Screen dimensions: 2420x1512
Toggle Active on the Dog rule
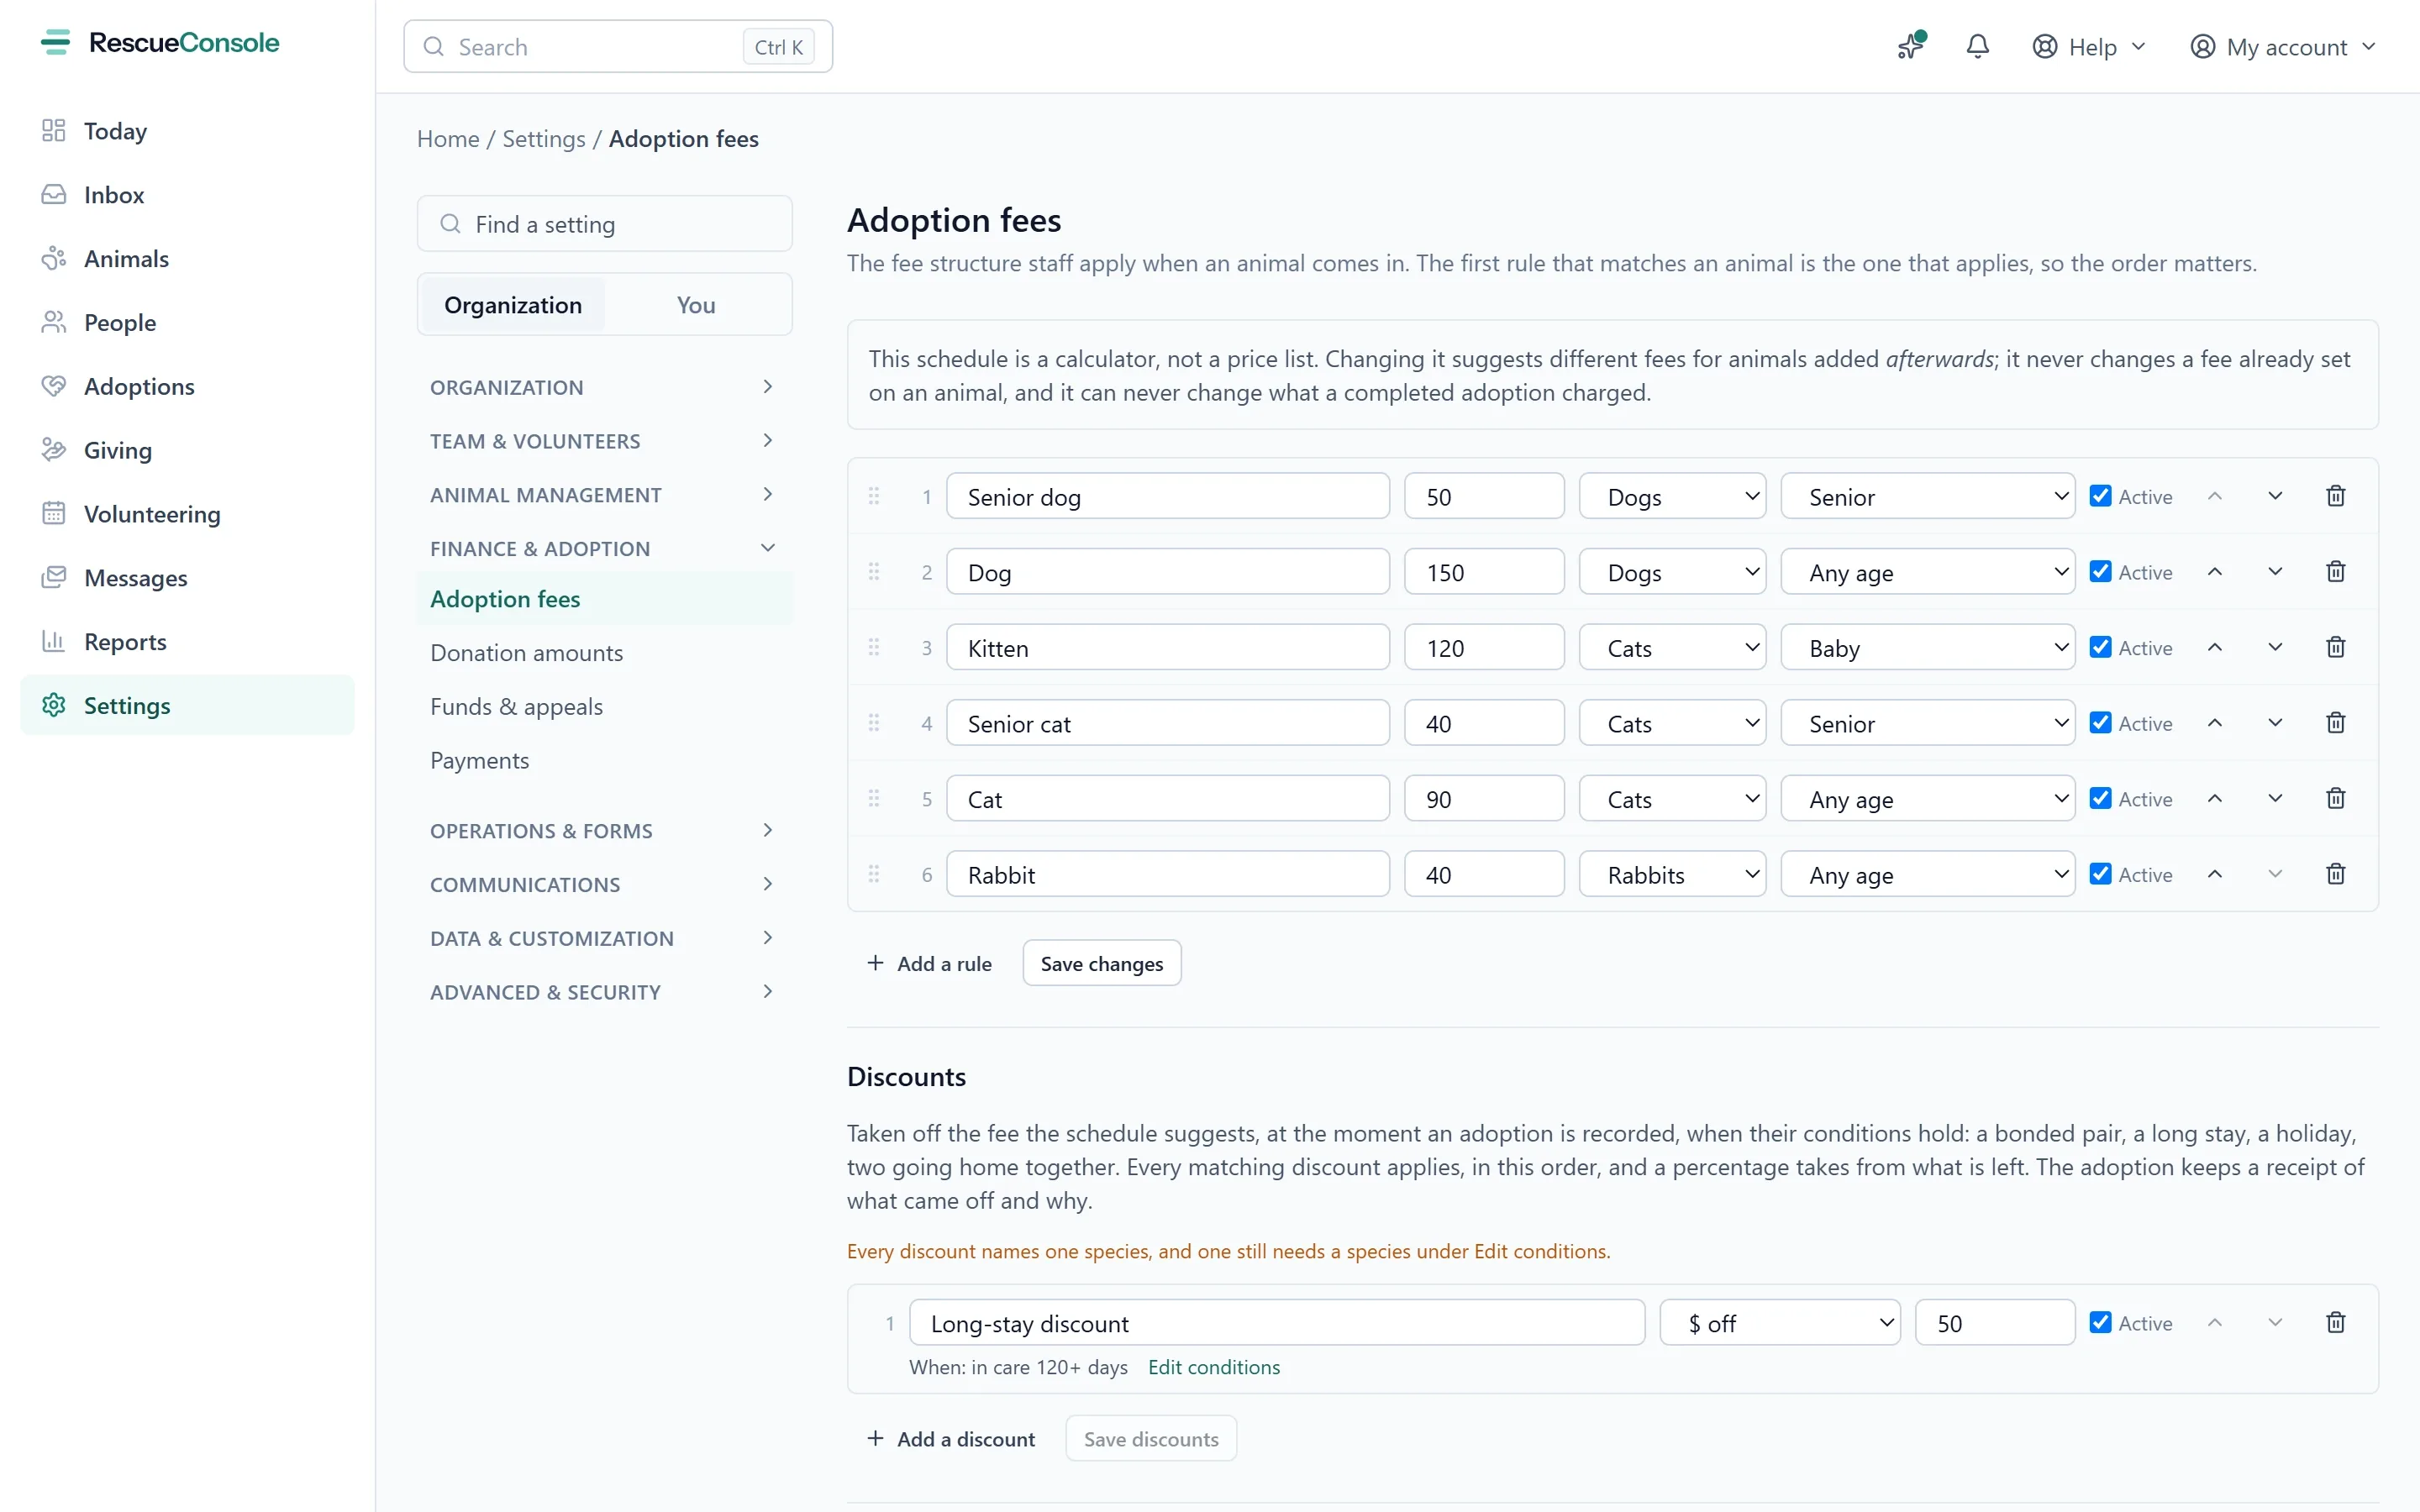coord(2101,572)
